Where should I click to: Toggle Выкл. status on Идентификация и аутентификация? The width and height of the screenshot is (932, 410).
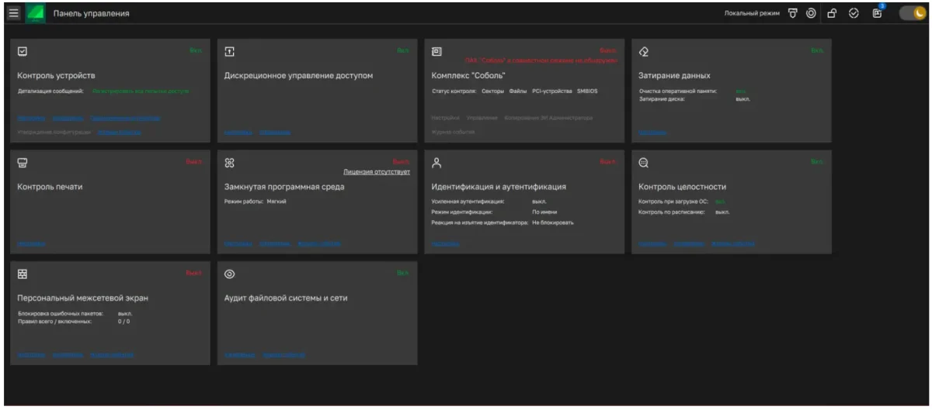pos(608,161)
